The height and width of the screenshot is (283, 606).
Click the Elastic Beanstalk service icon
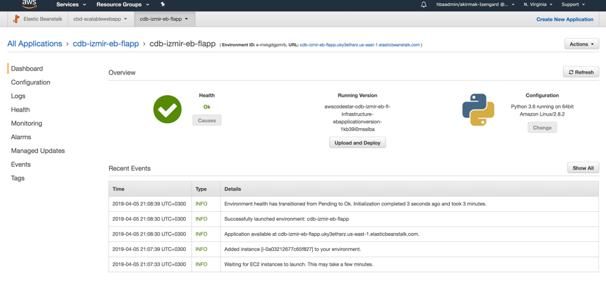[17, 19]
